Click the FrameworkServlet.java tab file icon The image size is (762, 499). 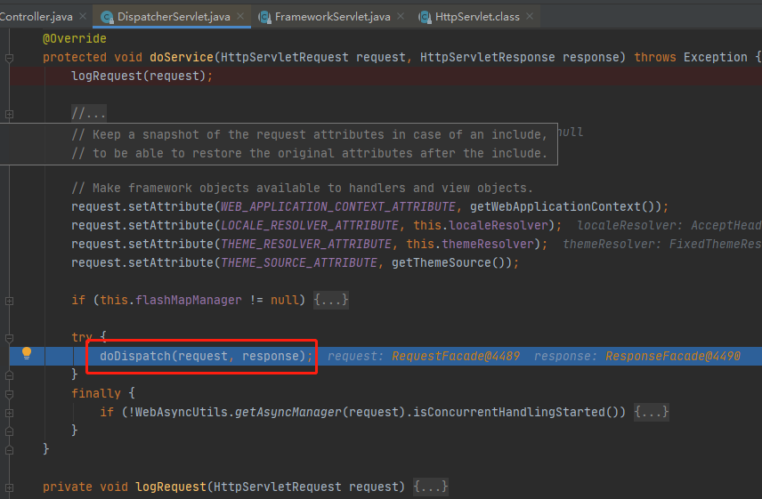click(x=264, y=18)
